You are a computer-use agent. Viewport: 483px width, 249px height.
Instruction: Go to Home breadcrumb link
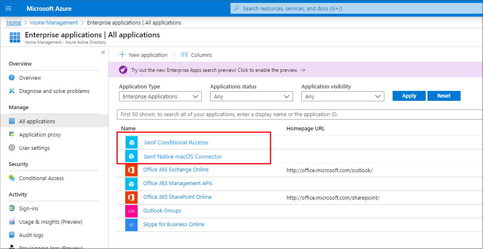point(14,22)
